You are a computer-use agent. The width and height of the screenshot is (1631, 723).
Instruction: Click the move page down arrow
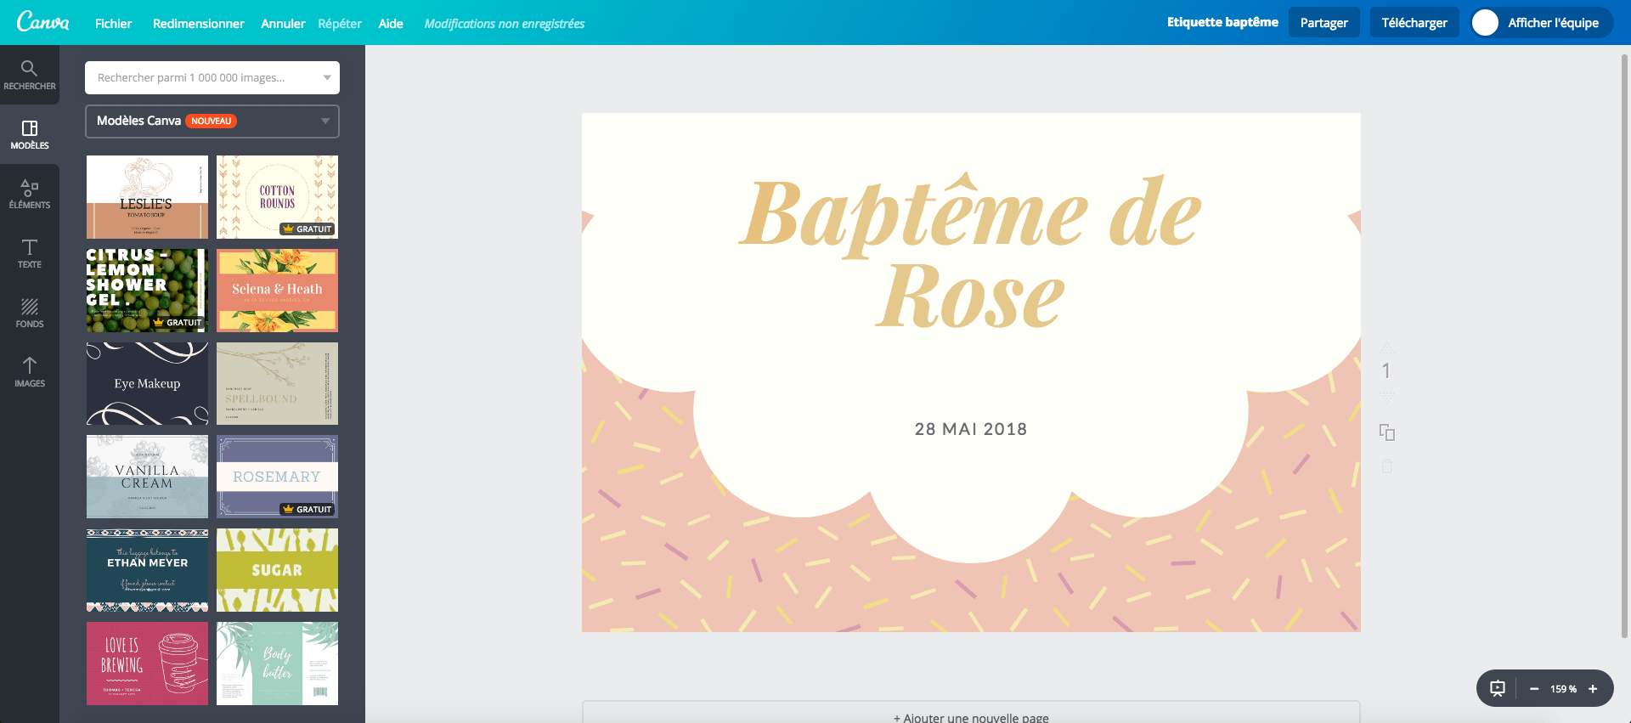tap(1386, 398)
